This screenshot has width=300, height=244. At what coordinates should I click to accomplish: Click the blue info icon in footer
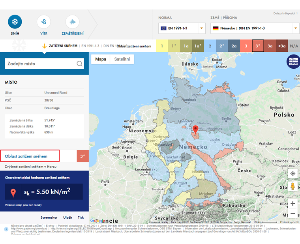click(x=6, y=229)
